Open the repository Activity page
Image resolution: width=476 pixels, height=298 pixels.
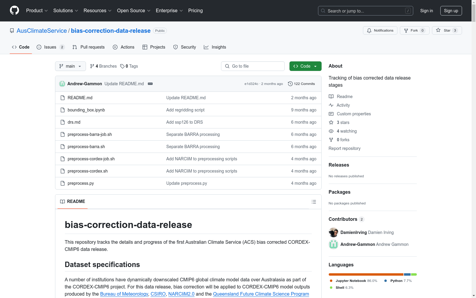[339, 105]
